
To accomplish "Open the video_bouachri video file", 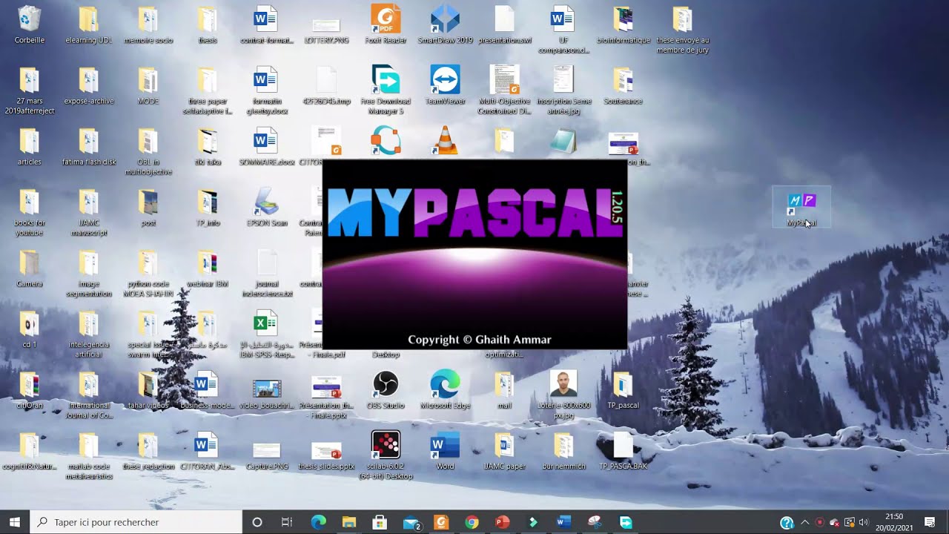I will point(267,394).
